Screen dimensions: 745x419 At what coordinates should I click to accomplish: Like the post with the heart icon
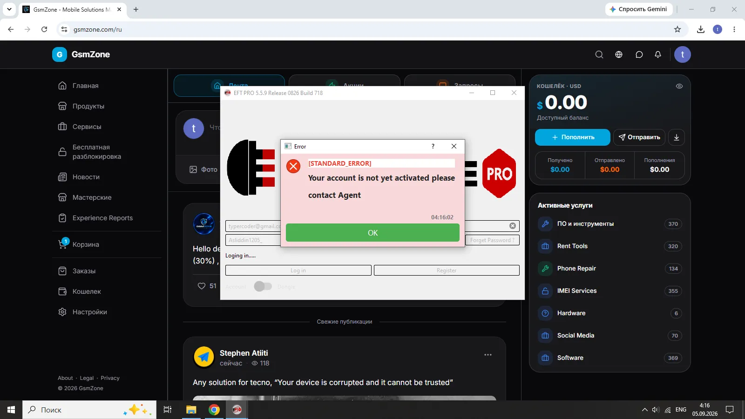click(202, 286)
